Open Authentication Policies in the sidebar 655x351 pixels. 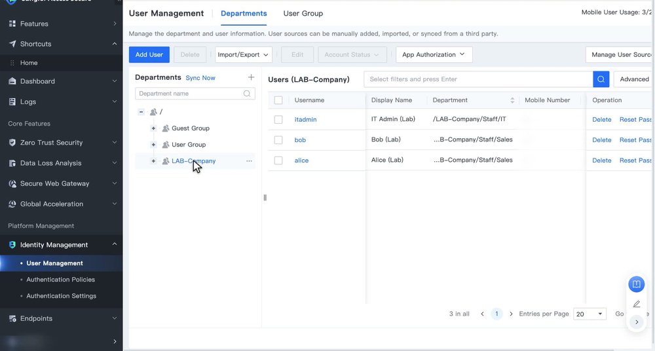click(60, 280)
